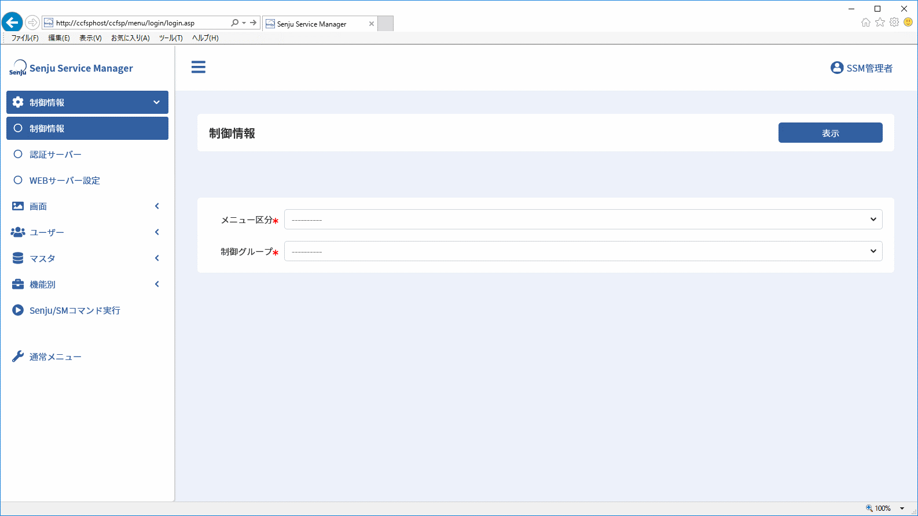
Task: Toggle the hamburger sidebar menu icon
Action: [199, 67]
